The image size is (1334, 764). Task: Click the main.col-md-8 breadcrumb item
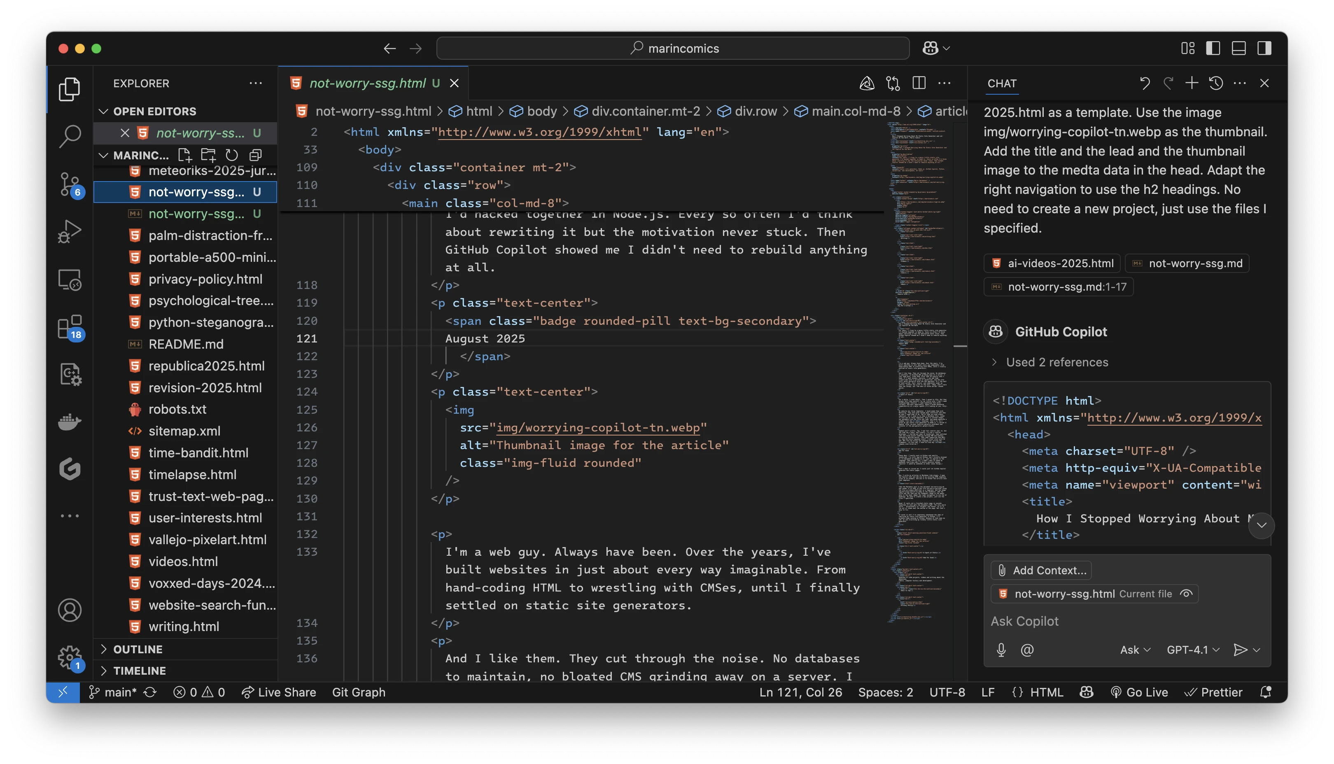tap(856, 111)
